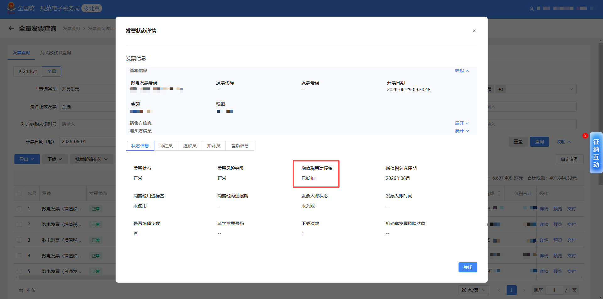Click the 对方纳税人识别号 input field
Viewport: 603px width, 299px height.
(x=88, y=124)
